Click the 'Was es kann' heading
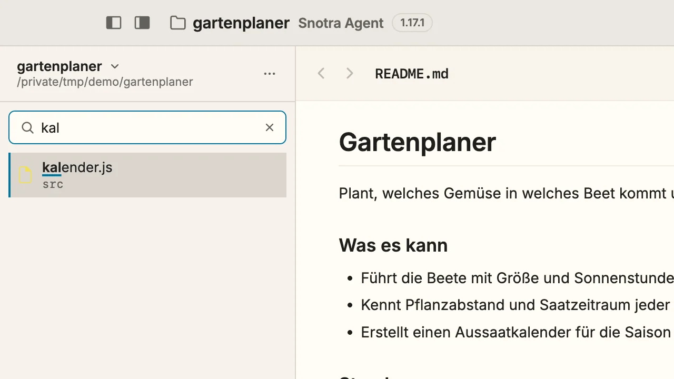The height and width of the screenshot is (379, 674). (x=393, y=245)
